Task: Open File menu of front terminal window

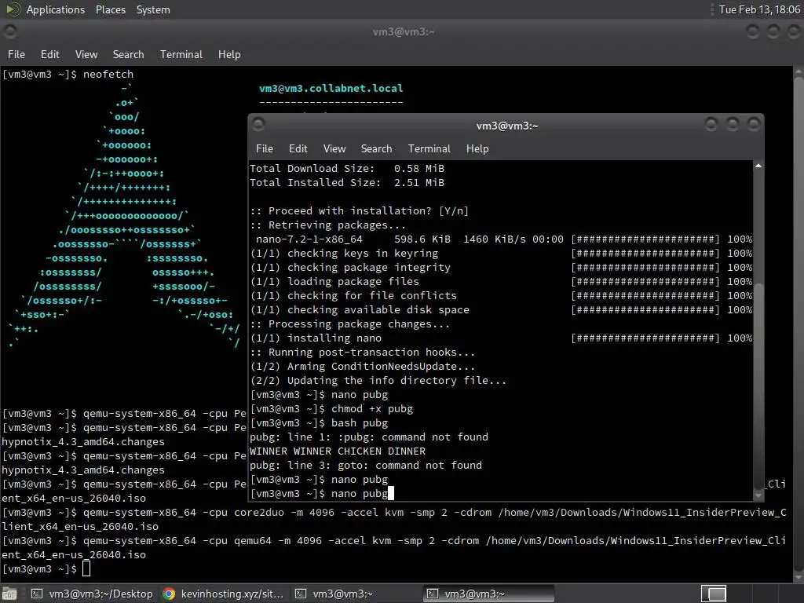Action: tap(264, 148)
